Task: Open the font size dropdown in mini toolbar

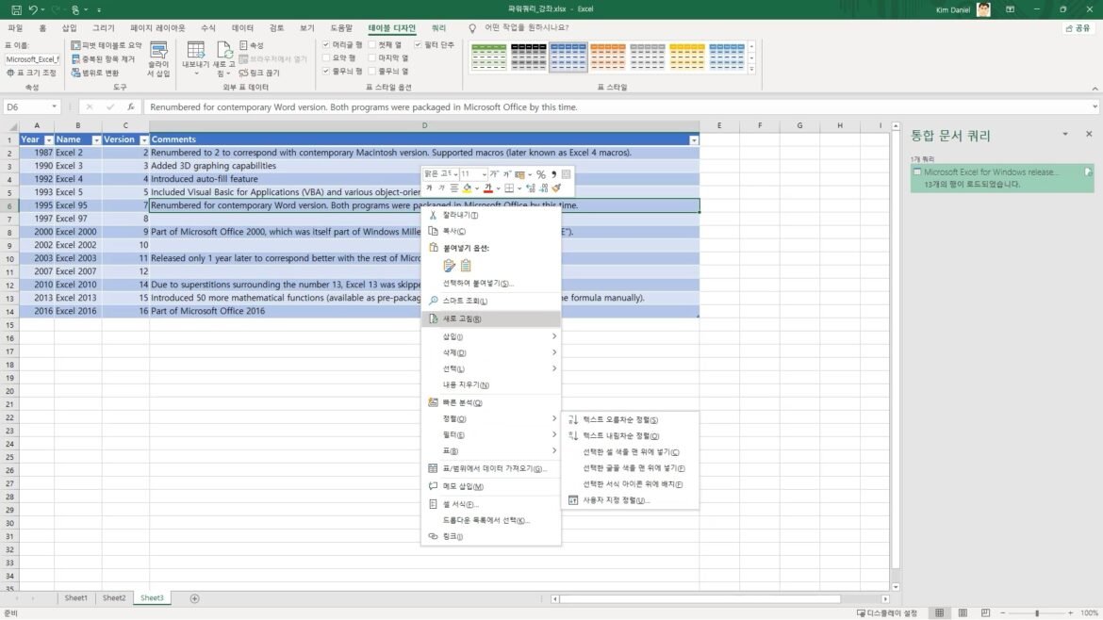Action: (484, 174)
